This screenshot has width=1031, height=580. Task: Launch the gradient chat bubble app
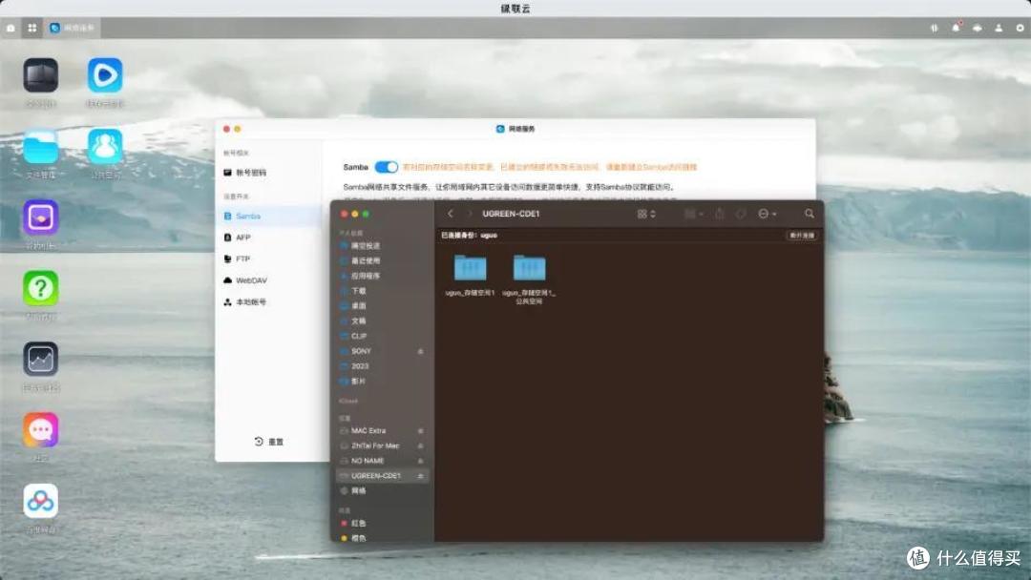[x=41, y=430]
